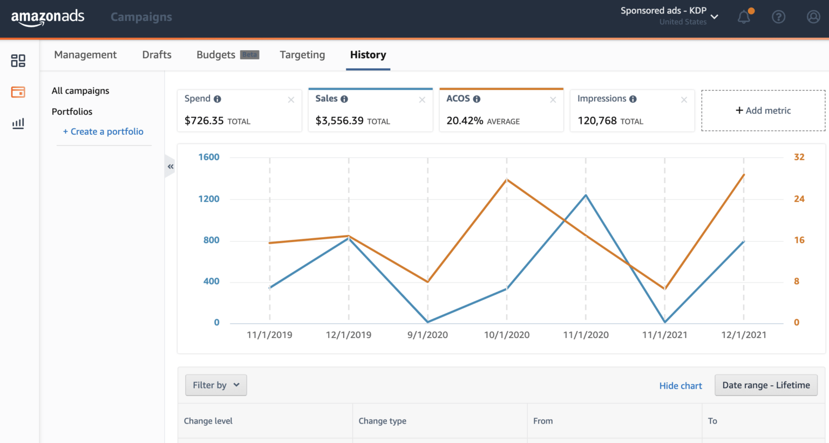Open the Date range - Lifetime selector
829x443 pixels.
click(765, 385)
